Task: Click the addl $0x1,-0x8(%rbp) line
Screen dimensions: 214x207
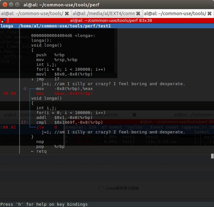Action: pyautogui.click(x=64, y=117)
